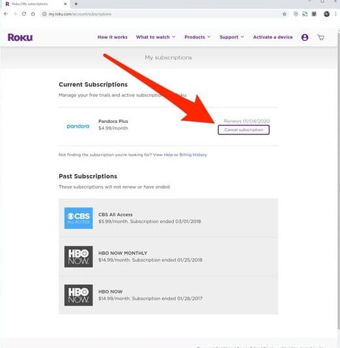Image resolution: width=340 pixels, height=348 pixels.
Task: Click the last HBO NOW logo
Action: [78, 295]
